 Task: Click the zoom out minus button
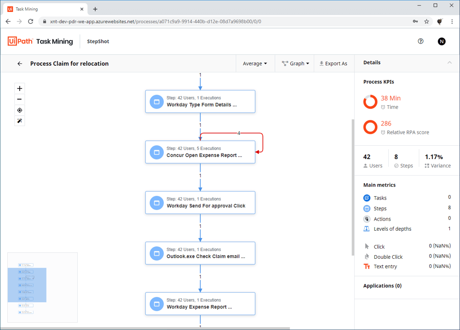coord(19,99)
